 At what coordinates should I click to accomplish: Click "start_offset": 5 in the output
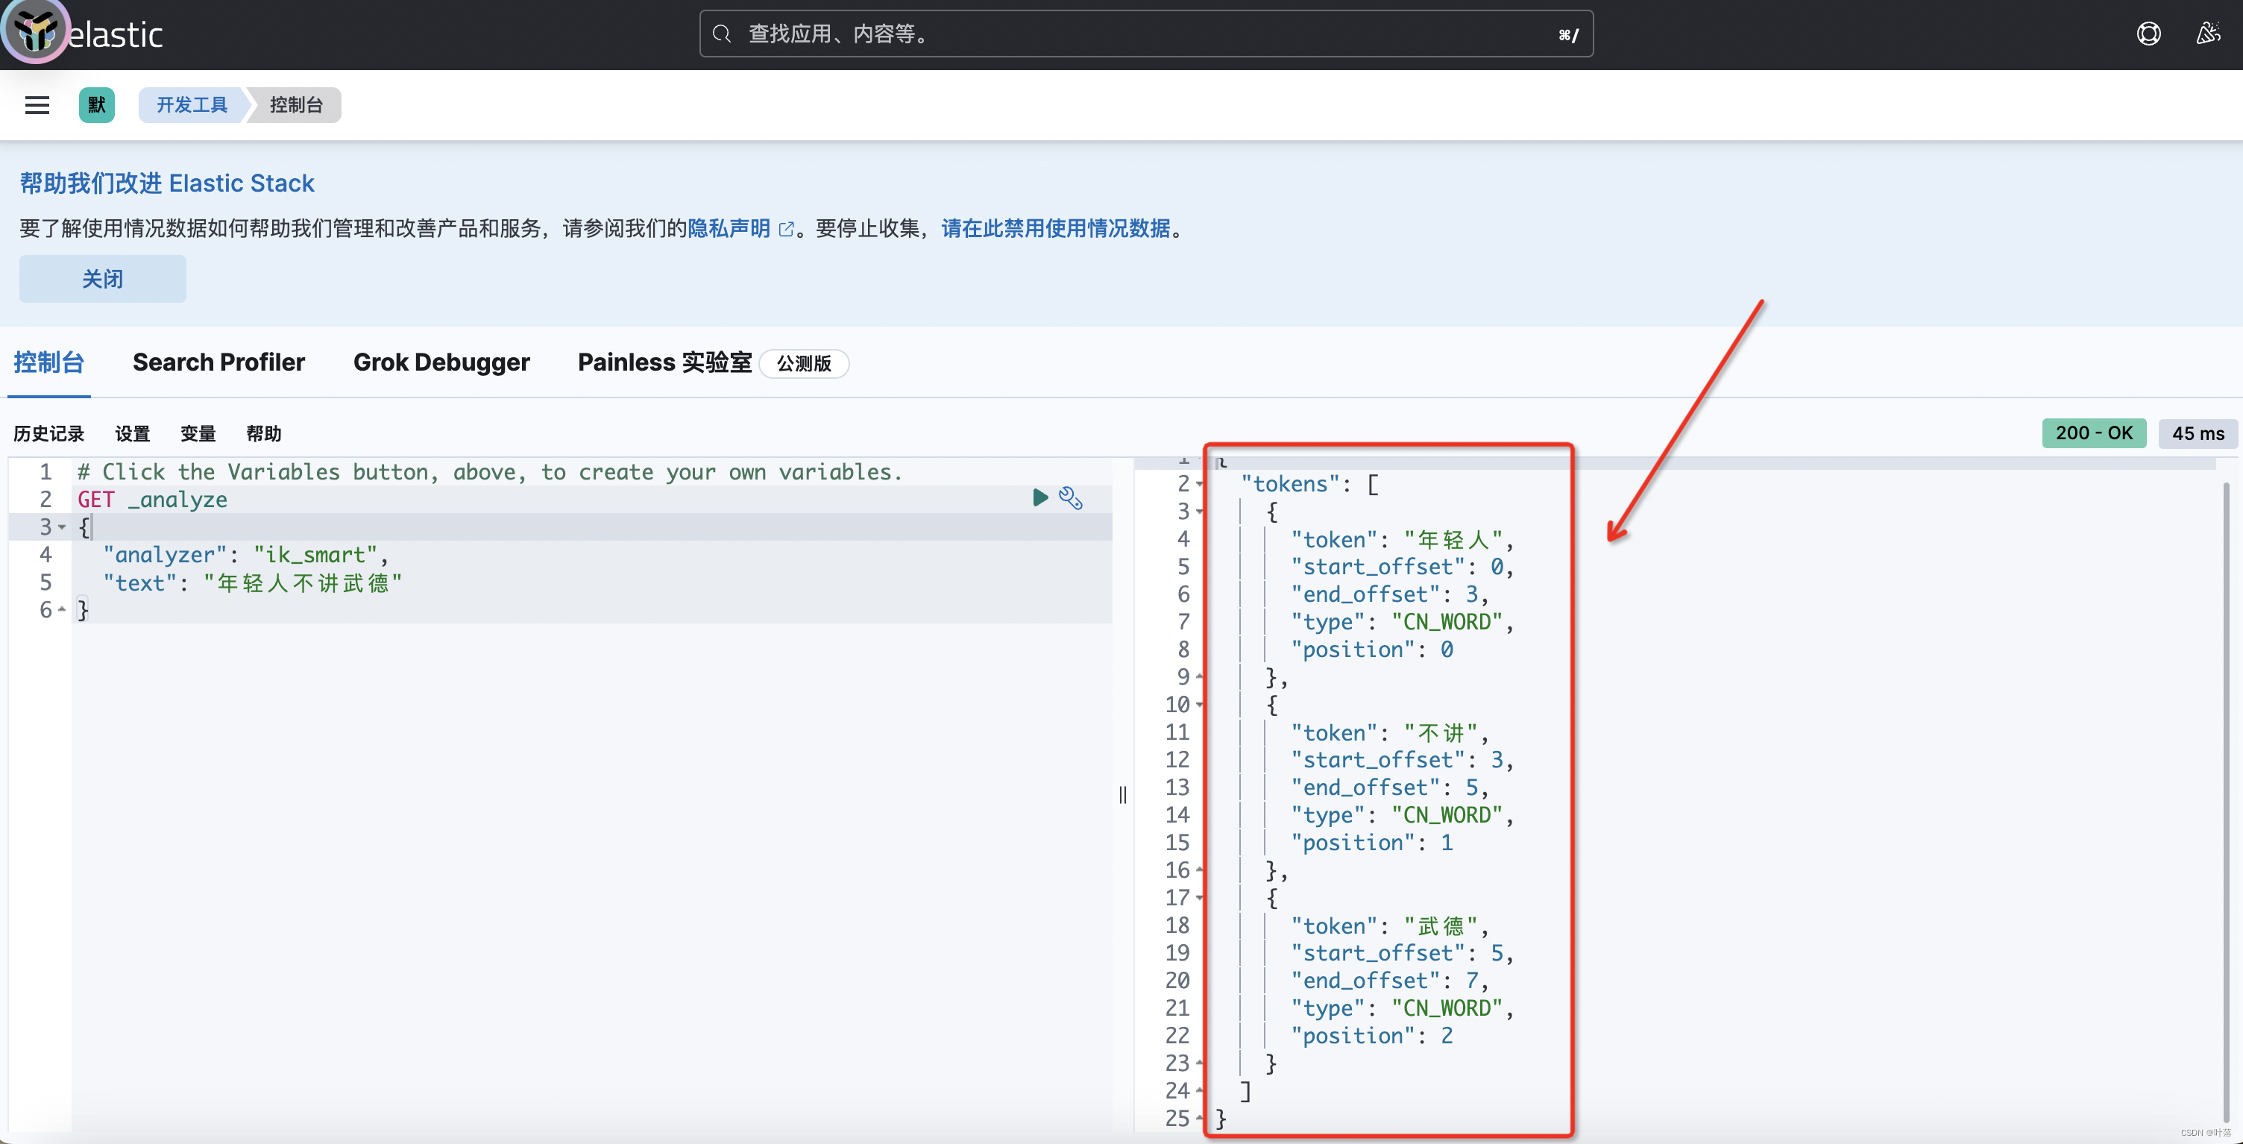coord(1402,953)
